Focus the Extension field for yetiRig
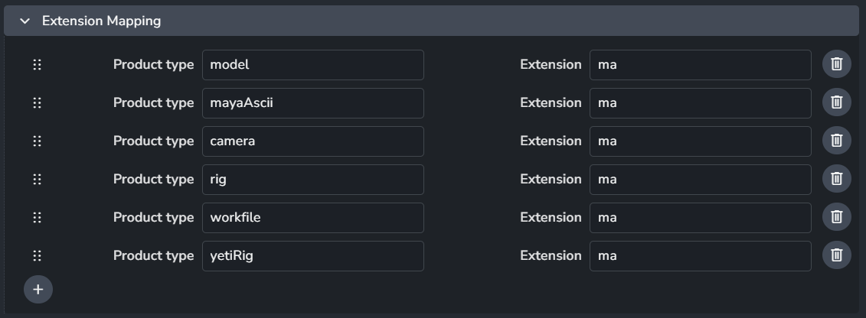Screen dimensions: 866x318 tap(700, 256)
